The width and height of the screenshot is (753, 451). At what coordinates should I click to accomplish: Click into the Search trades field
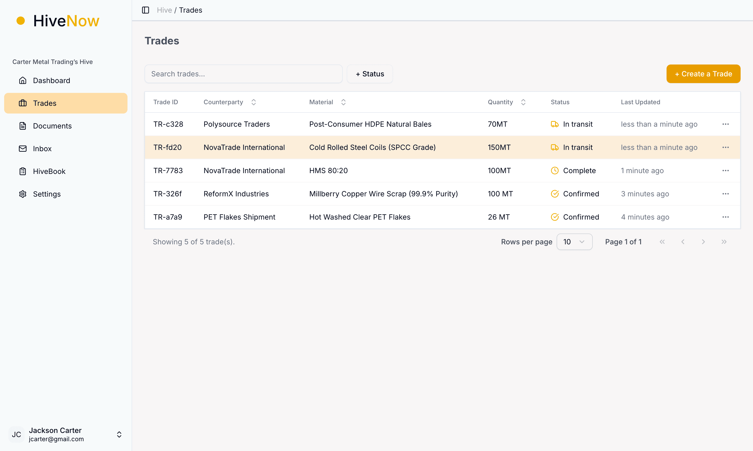coord(243,74)
